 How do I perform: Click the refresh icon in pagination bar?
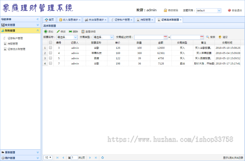[103, 157]
